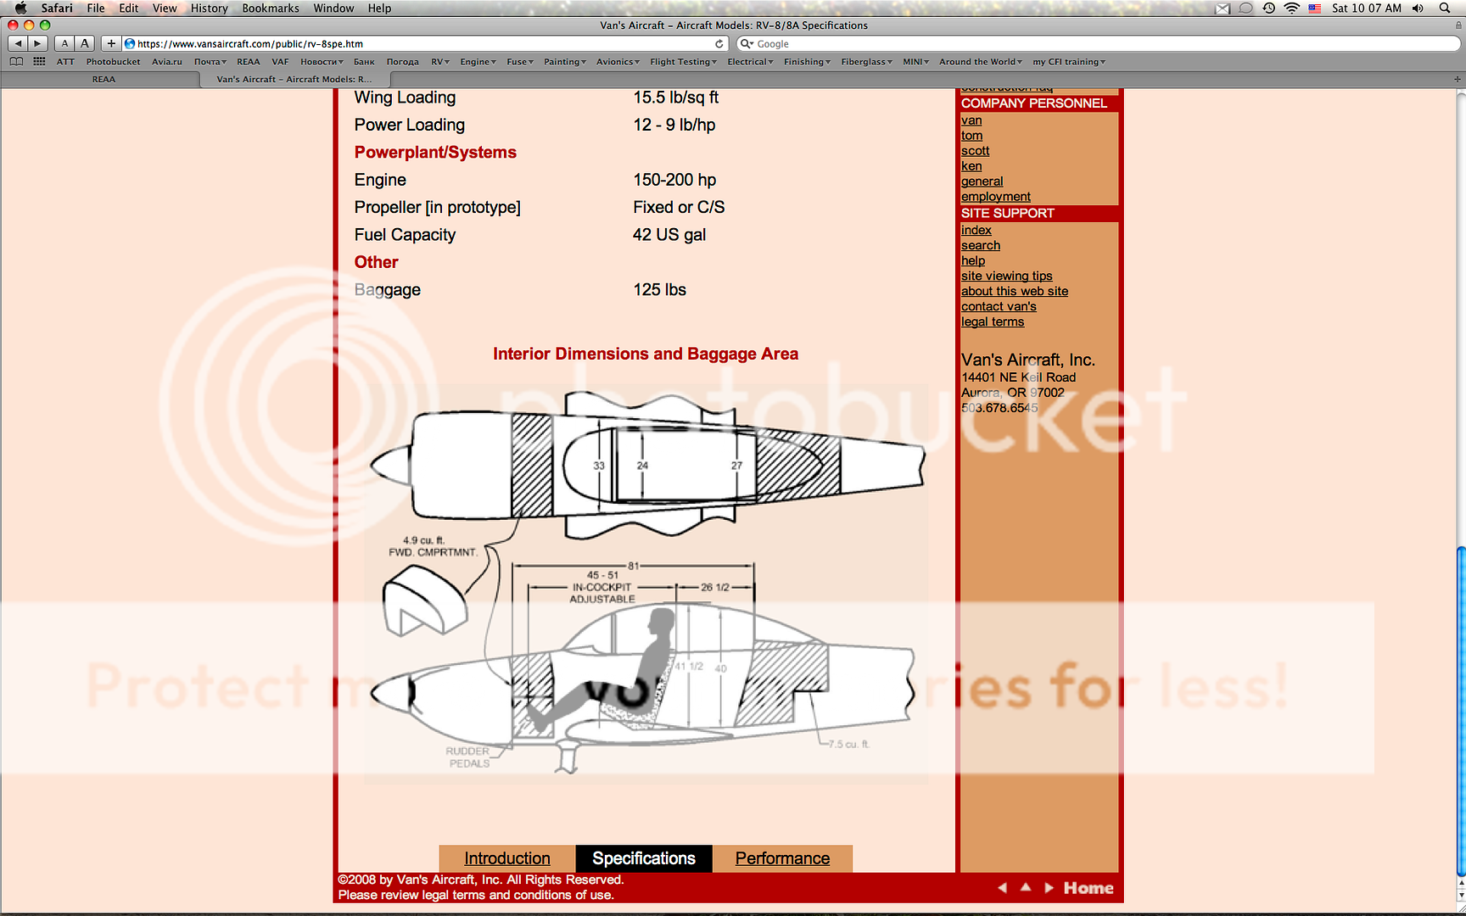Select the Specifications page tab
The height and width of the screenshot is (916, 1466).
[x=644, y=858]
